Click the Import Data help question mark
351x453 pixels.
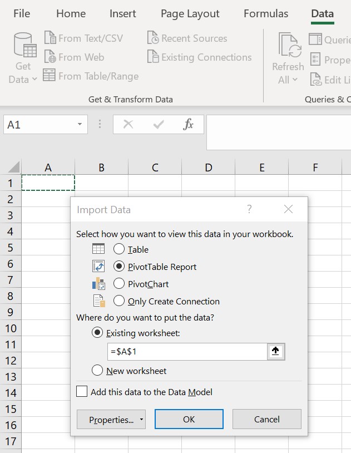[249, 209]
